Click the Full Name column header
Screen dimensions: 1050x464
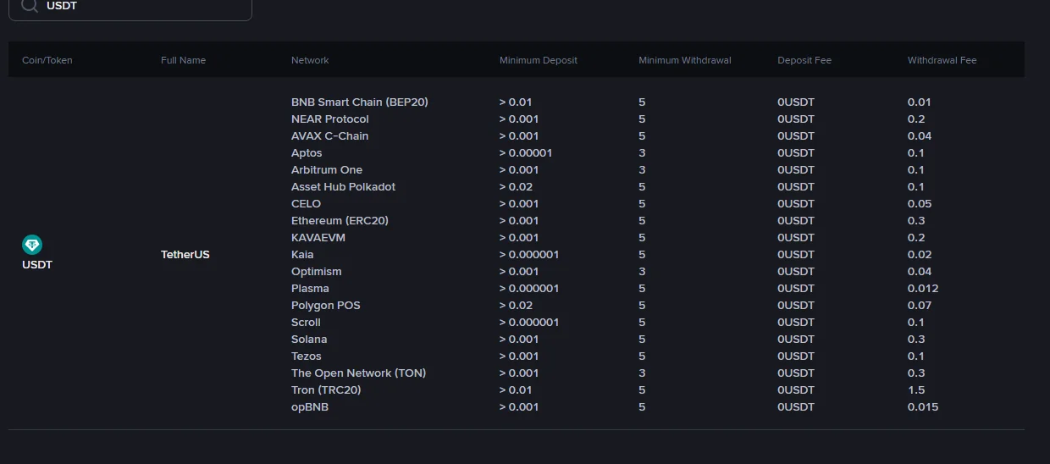click(183, 60)
